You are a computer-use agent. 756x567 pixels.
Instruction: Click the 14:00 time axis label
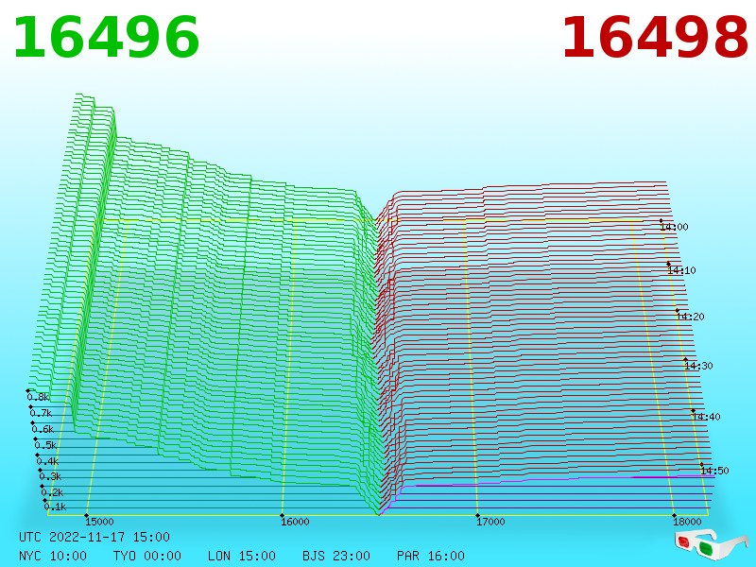tap(674, 227)
